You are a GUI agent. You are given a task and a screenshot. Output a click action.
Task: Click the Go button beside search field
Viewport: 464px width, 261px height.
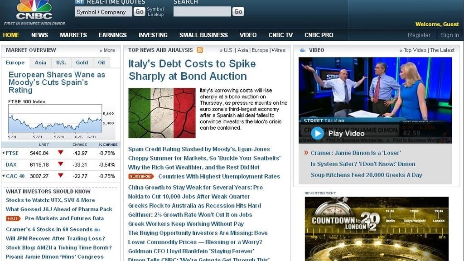point(238,11)
